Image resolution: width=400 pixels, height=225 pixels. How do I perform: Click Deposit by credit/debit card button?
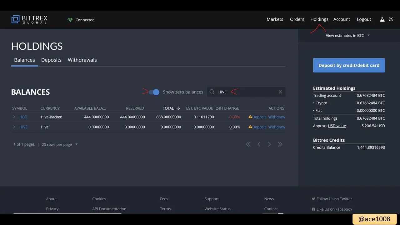(x=349, y=65)
